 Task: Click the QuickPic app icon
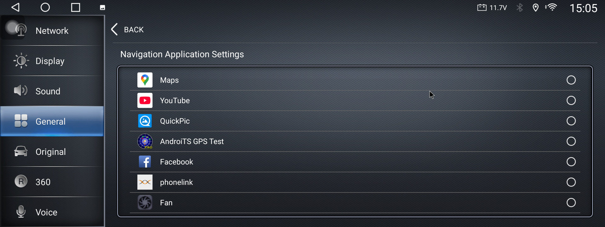click(145, 121)
